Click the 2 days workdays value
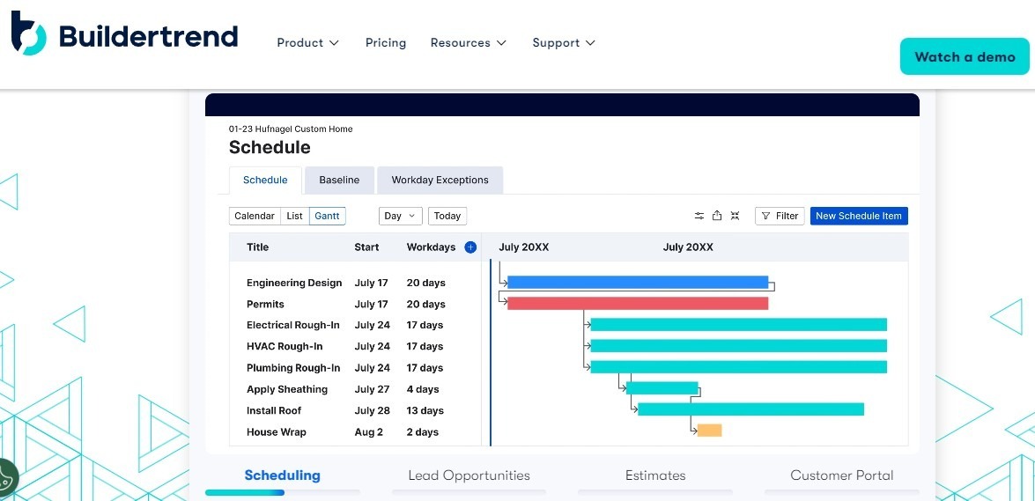 pyautogui.click(x=423, y=432)
